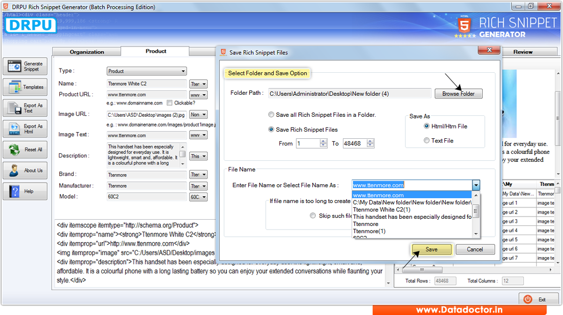This screenshot has width=563, height=315.
Task: Click the Reset All green arrows icon
Action: click(14, 150)
